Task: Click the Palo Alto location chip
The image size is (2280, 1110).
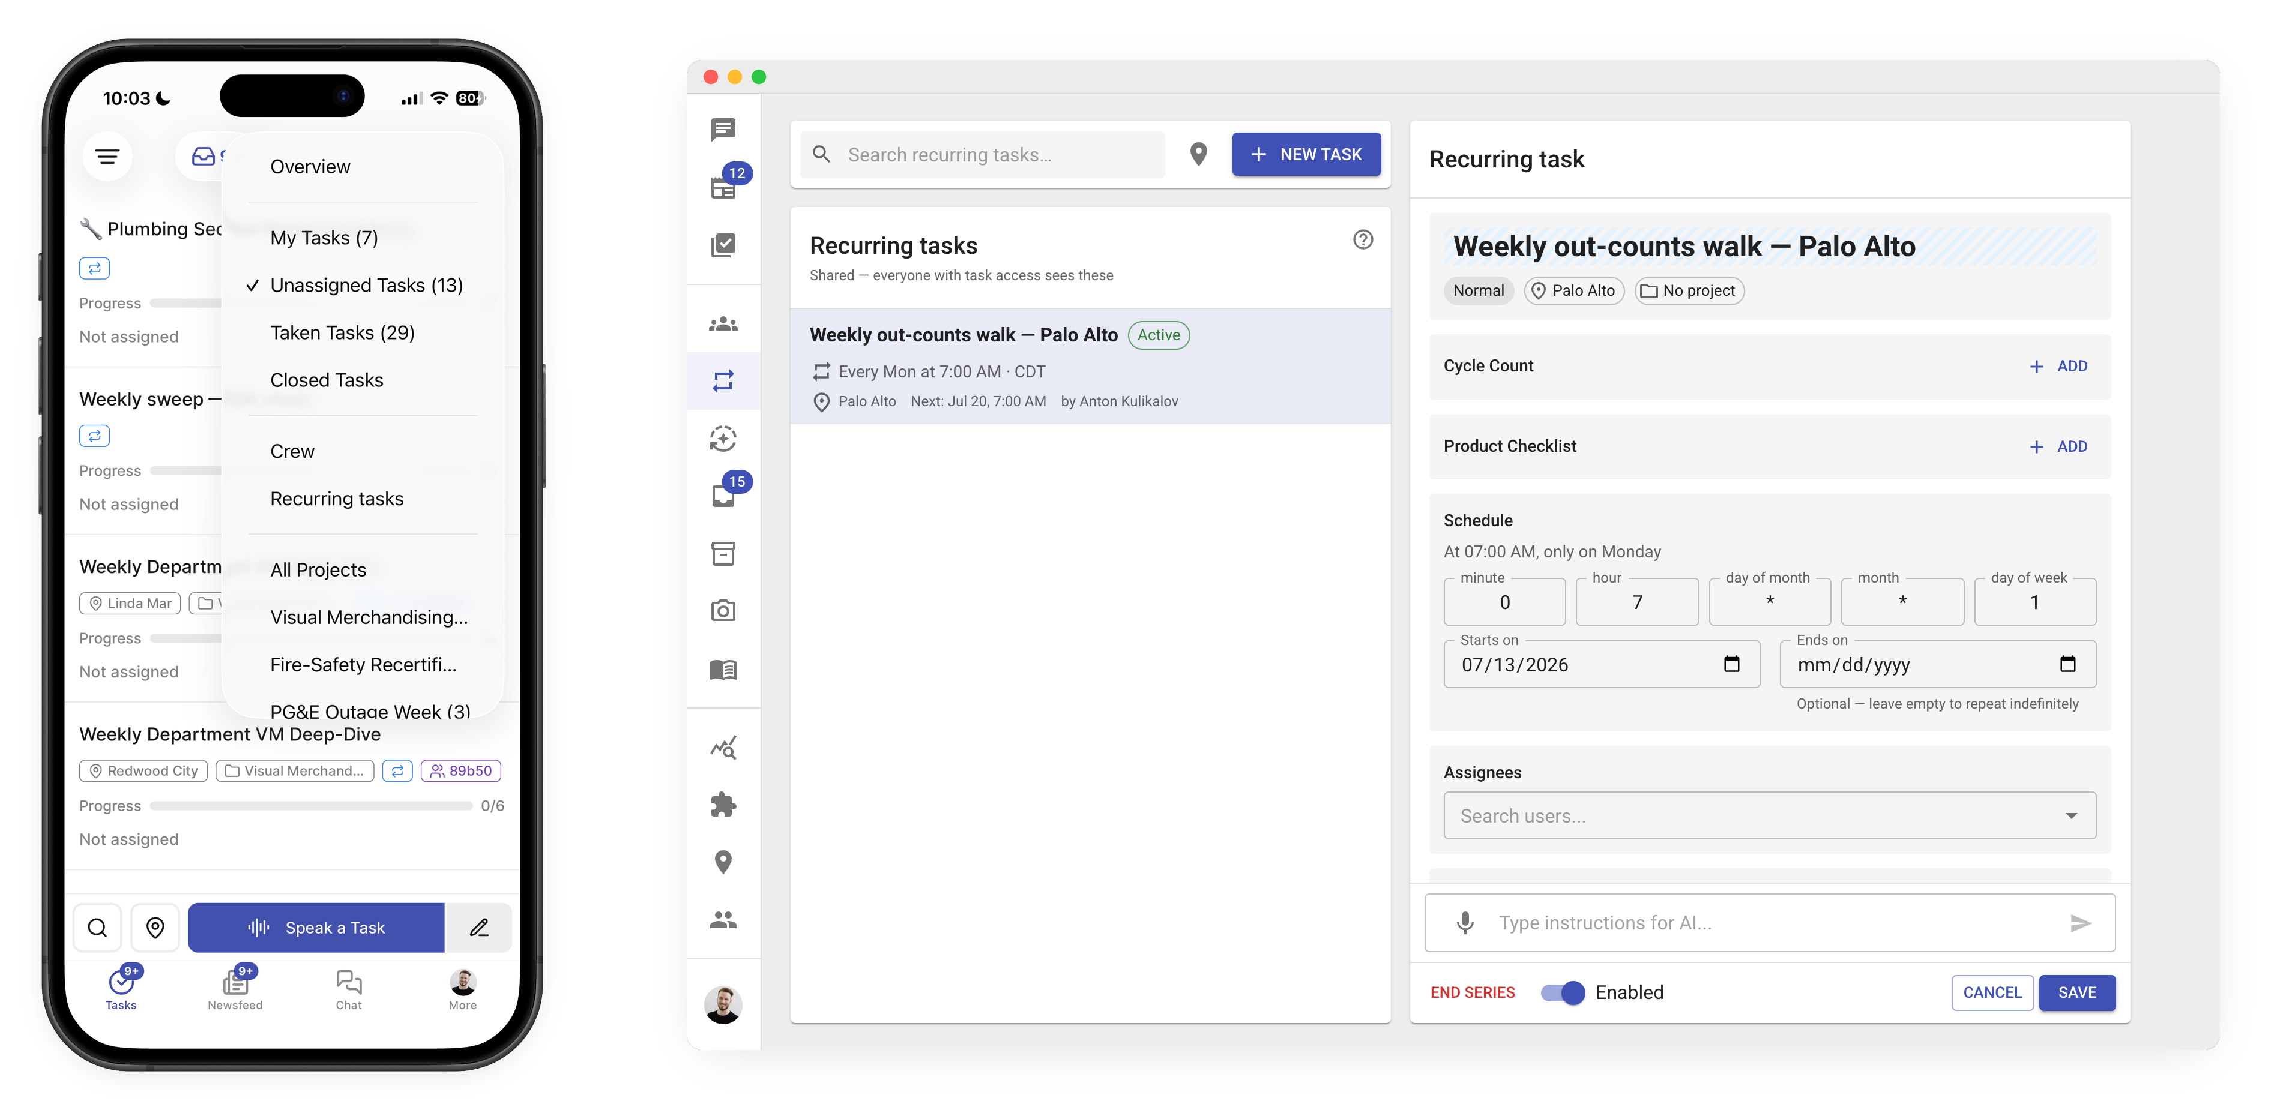Action: 1573,290
